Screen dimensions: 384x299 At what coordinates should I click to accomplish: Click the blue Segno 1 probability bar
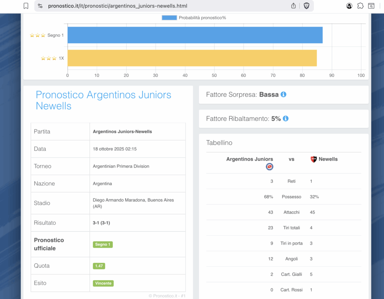tap(195, 35)
